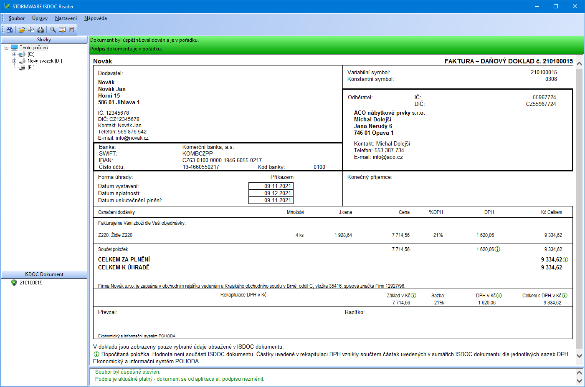Click the magnifying glass toolbar icon
This screenshot has height=387, width=585.
point(53,30)
